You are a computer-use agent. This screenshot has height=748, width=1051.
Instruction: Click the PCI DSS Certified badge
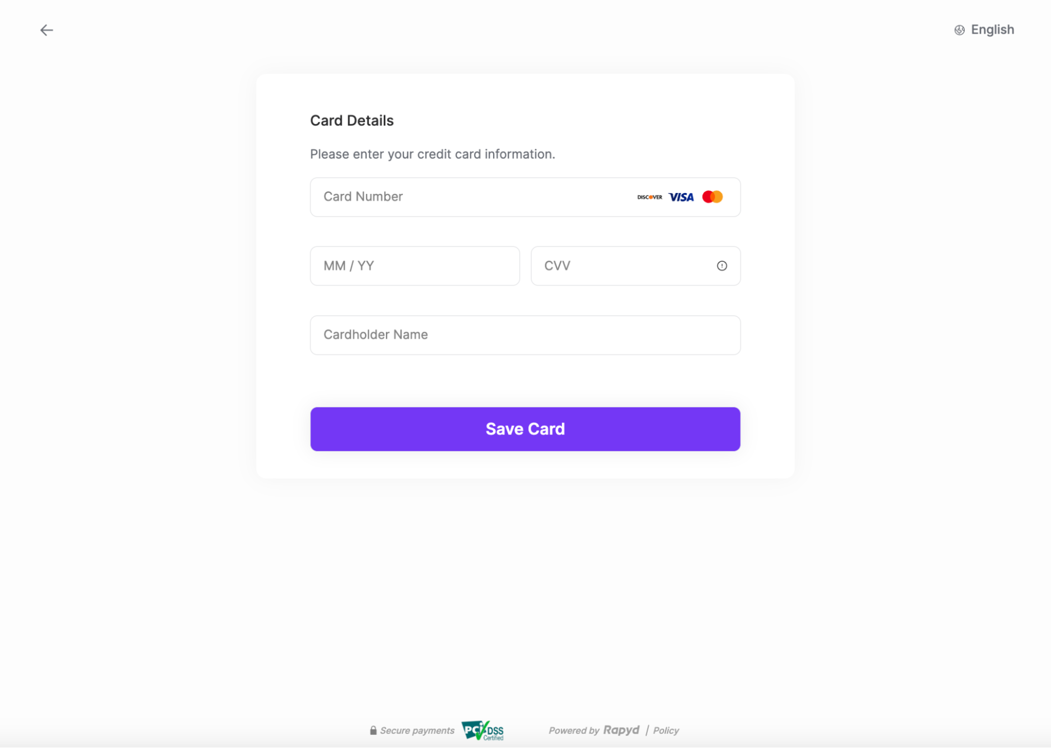(x=483, y=730)
